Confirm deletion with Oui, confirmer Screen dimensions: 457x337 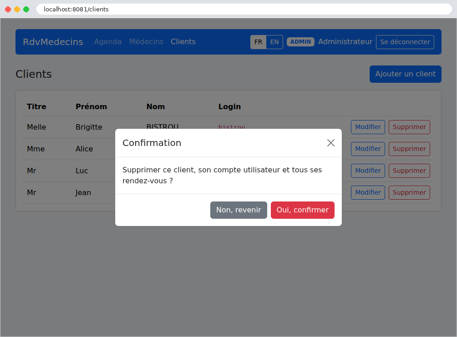click(x=303, y=210)
